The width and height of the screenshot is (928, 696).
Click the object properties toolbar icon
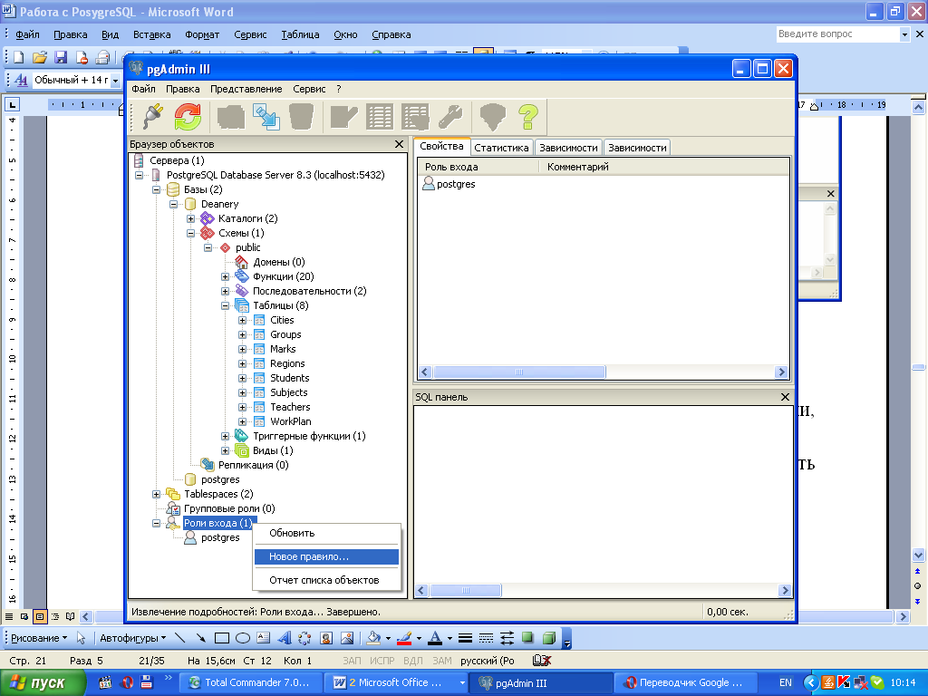click(231, 116)
